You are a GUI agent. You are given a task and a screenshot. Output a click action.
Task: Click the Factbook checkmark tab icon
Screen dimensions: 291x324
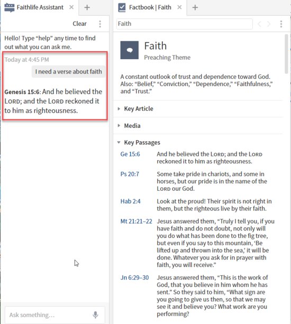pos(122,7)
